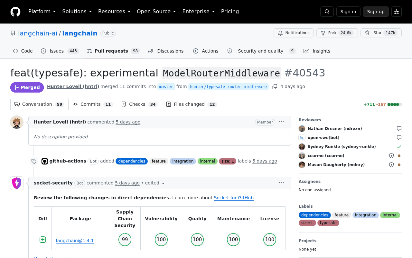The height and width of the screenshot is (258, 412).
Task: Open the Pricing page
Action: tap(230, 12)
